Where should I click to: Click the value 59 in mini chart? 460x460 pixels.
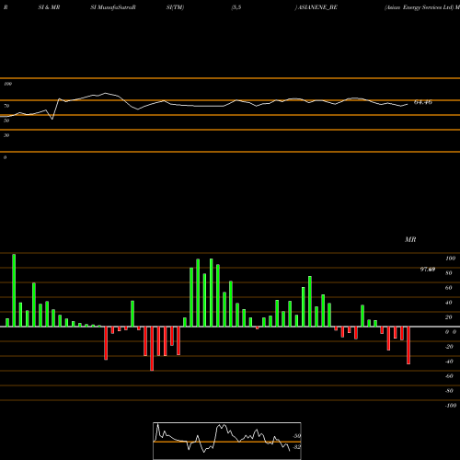click(297, 436)
